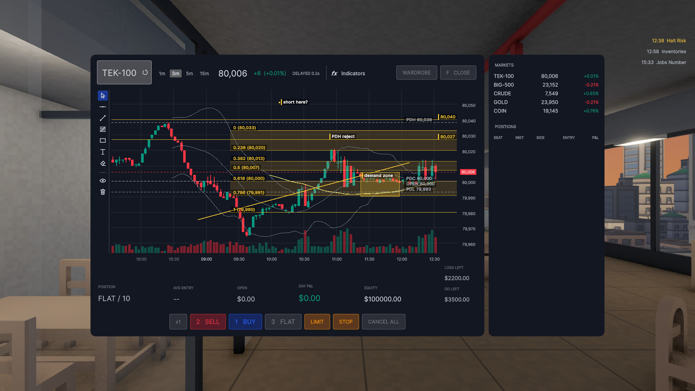Click the BUY order button
Viewport: 695px width, 391px height.
point(245,321)
